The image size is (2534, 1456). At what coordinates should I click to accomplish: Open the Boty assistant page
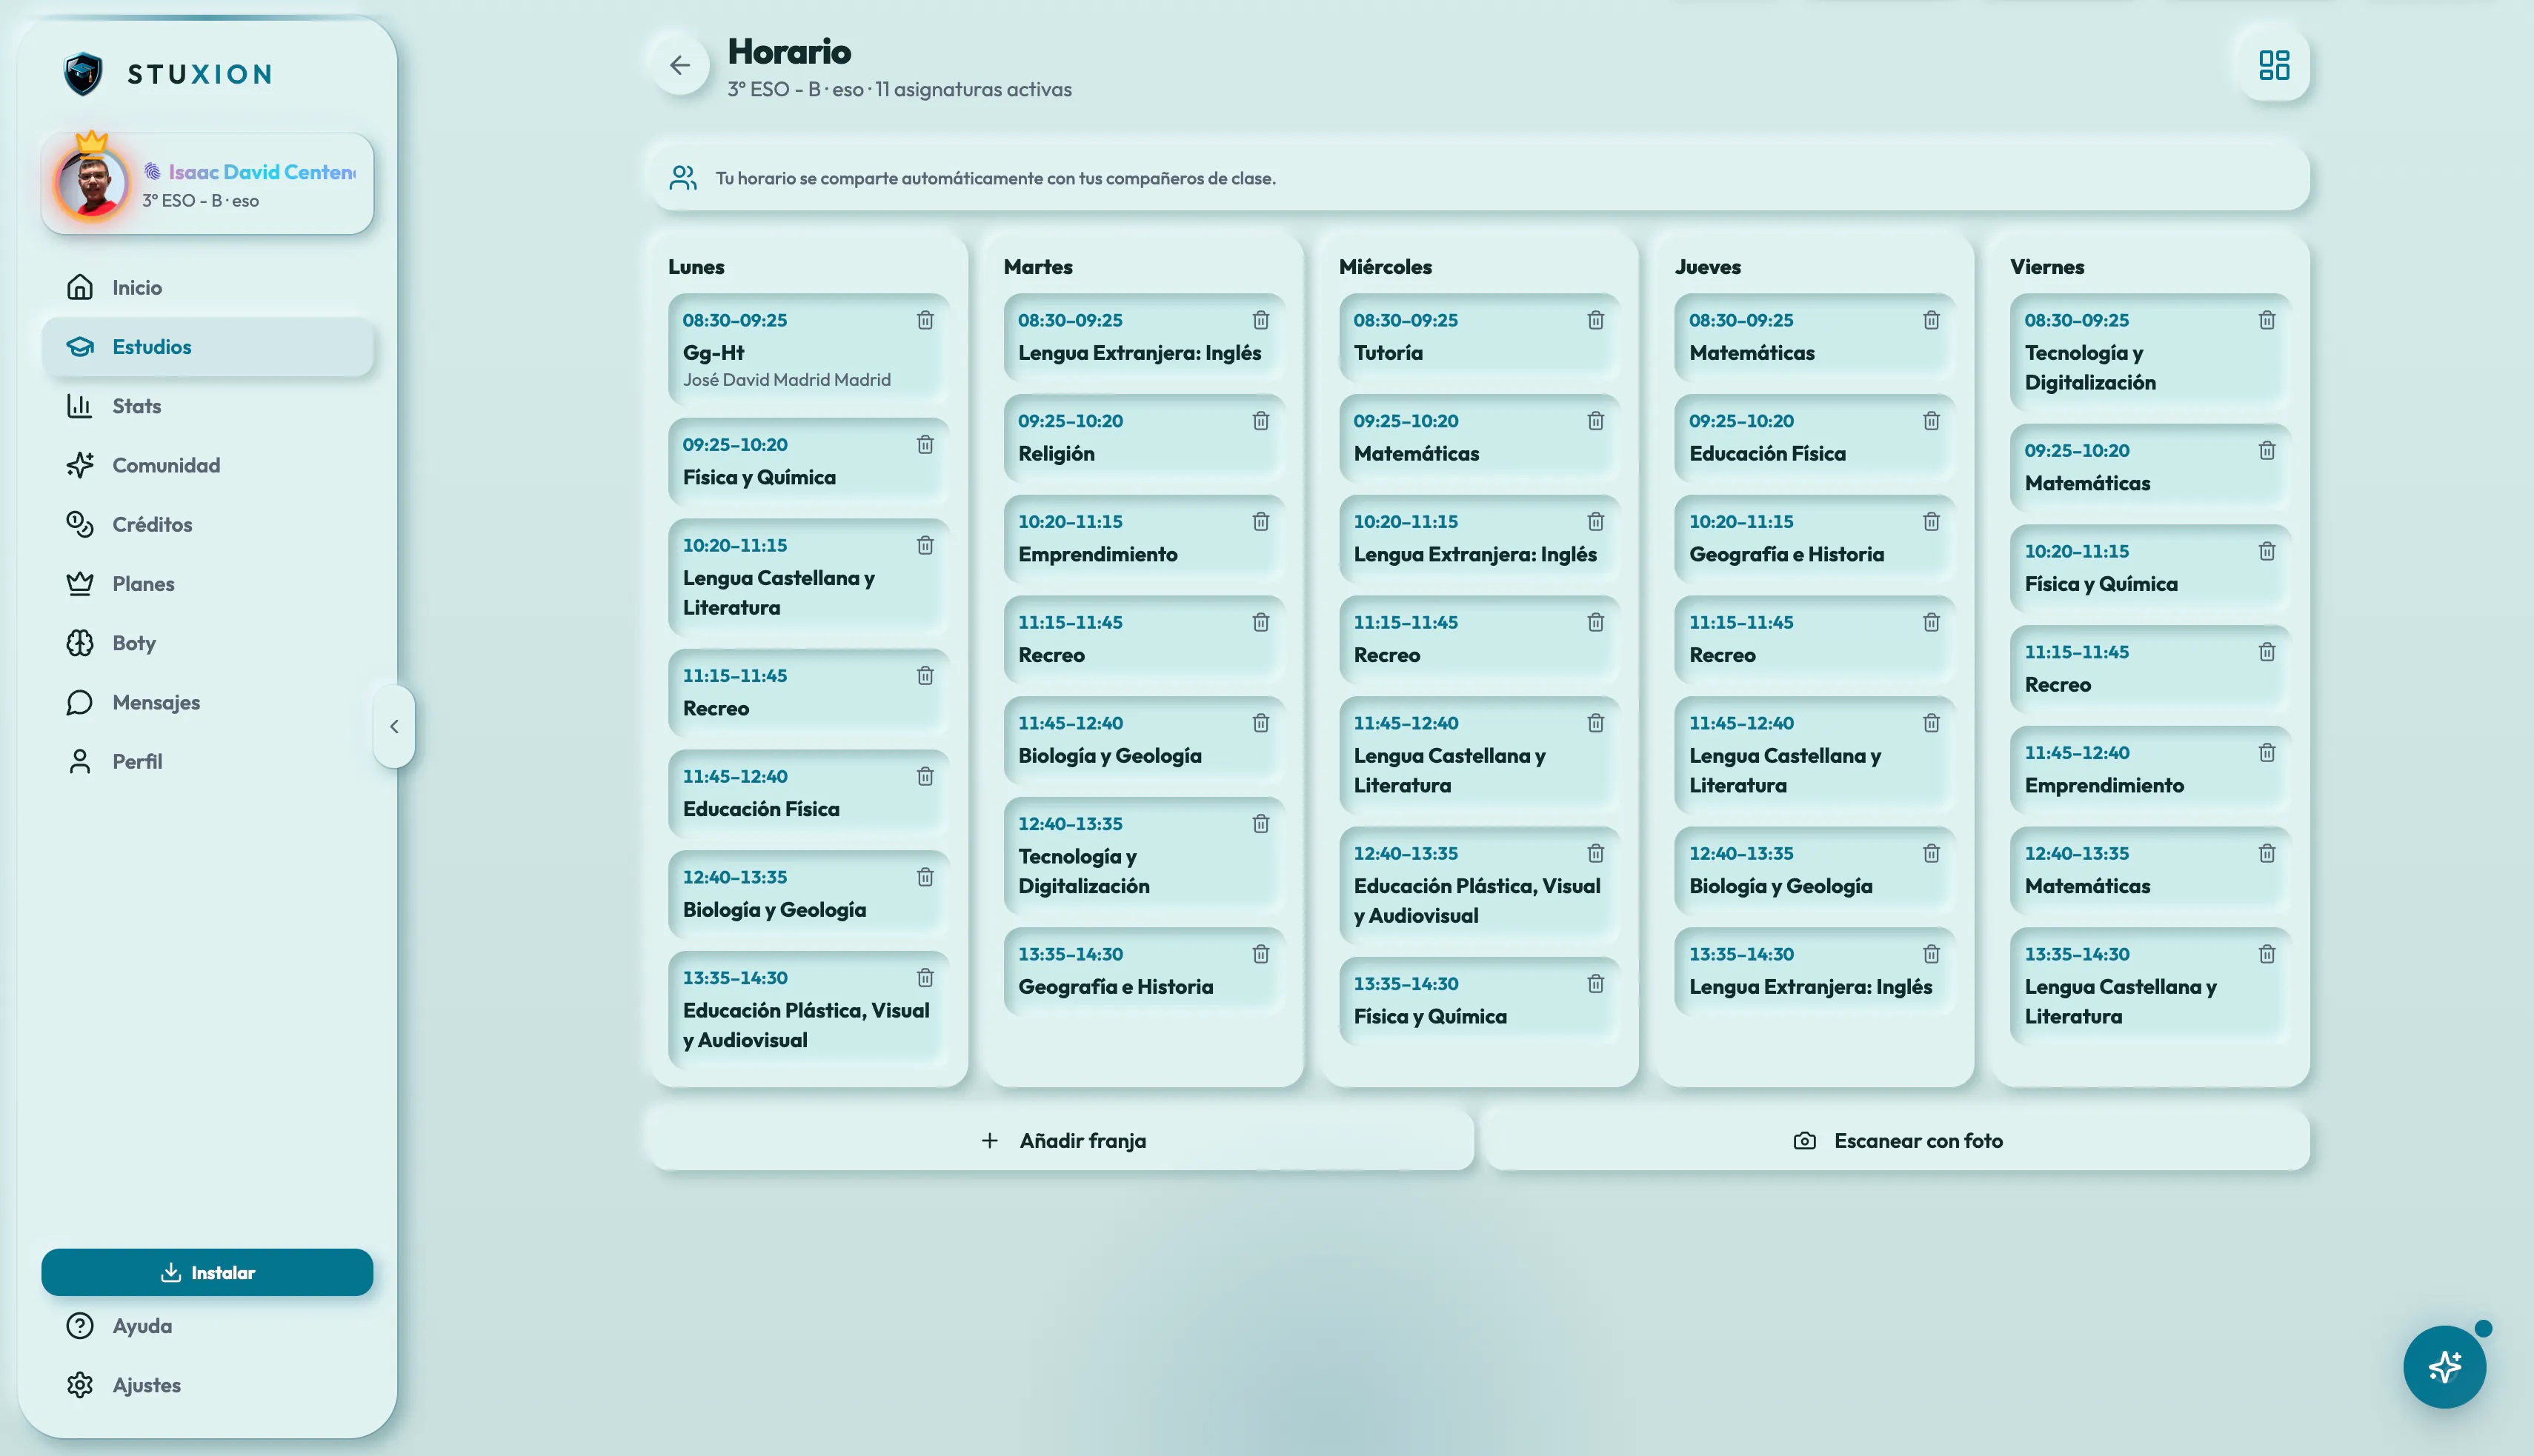207,643
